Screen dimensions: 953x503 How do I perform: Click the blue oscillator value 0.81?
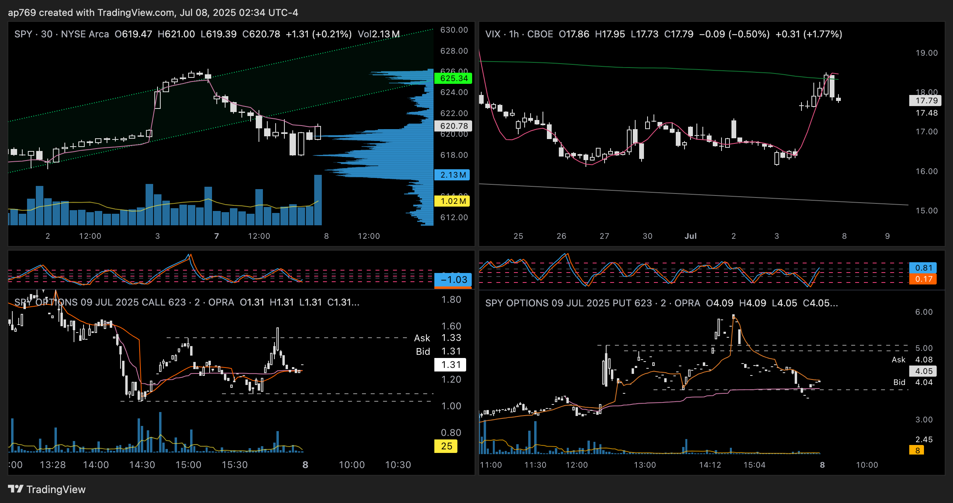(x=923, y=268)
